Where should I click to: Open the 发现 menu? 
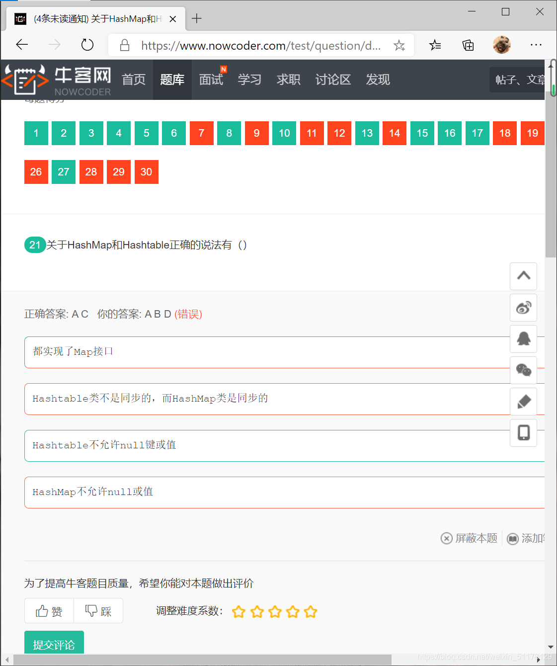(x=378, y=80)
